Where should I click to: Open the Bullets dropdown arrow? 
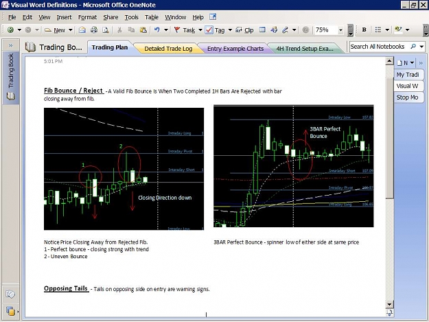pyautogui.click(x=387, y=30)
